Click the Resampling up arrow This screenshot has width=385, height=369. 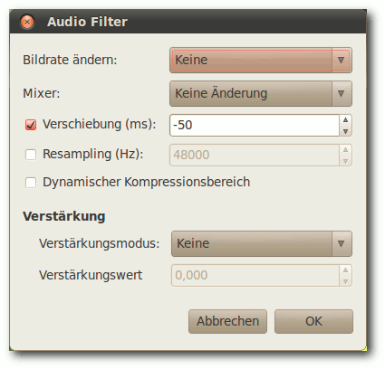(346, 149)
